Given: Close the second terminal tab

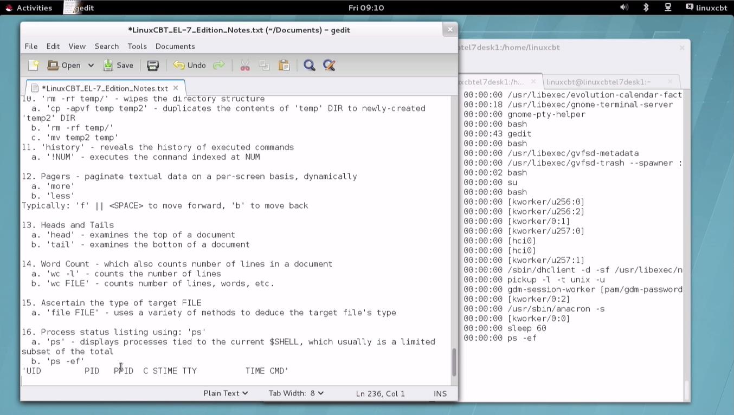Looking at the screenshot, I should [x=671, y=82].
